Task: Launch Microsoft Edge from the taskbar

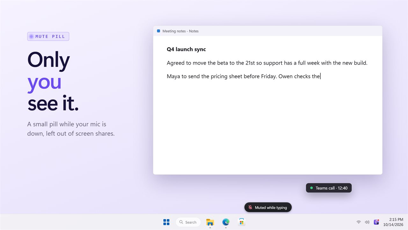Action: 226,222
